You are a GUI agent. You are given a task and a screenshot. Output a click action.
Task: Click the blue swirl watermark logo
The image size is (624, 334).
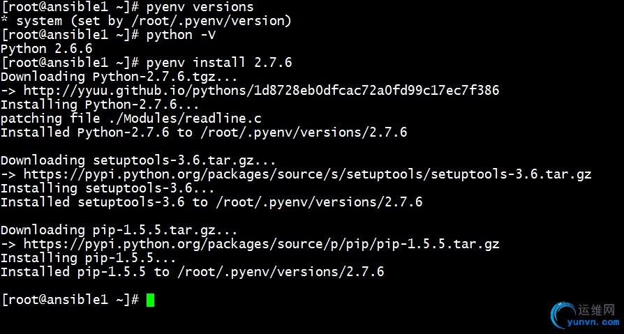pos(563,315)
